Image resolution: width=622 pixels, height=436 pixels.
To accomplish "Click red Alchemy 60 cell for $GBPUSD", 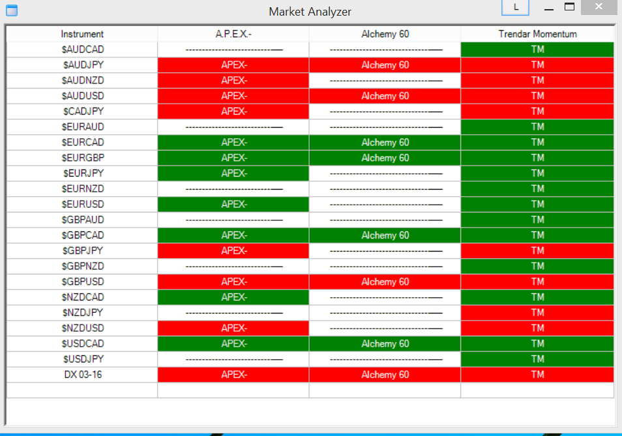I will pyautogui.click(x=385, y=282).
